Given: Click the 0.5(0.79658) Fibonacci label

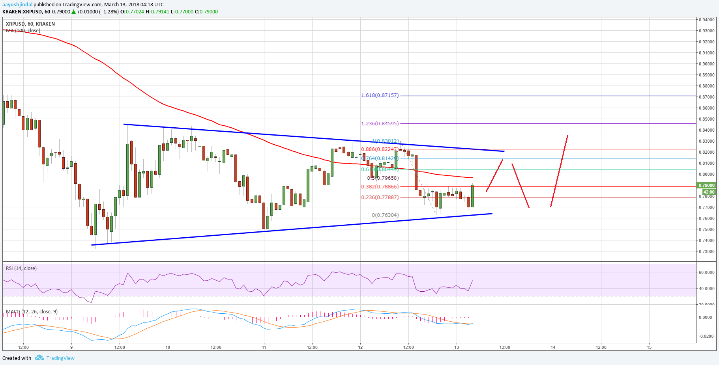Looking at the screenshot, I should [x=383, y=178].
